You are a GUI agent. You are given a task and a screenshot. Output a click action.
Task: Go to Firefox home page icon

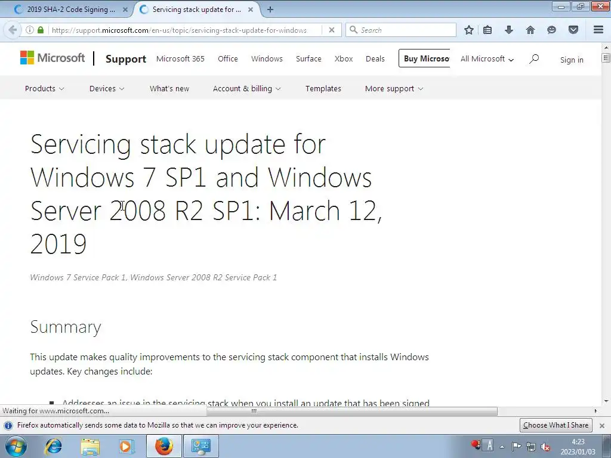[x=530, y=30]
